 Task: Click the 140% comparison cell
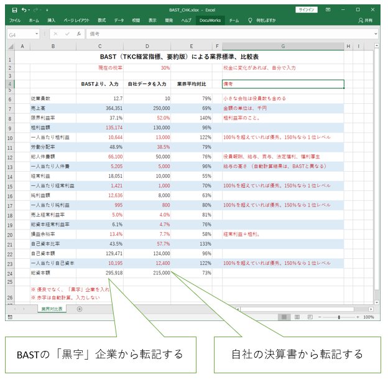tap(192, 118)
